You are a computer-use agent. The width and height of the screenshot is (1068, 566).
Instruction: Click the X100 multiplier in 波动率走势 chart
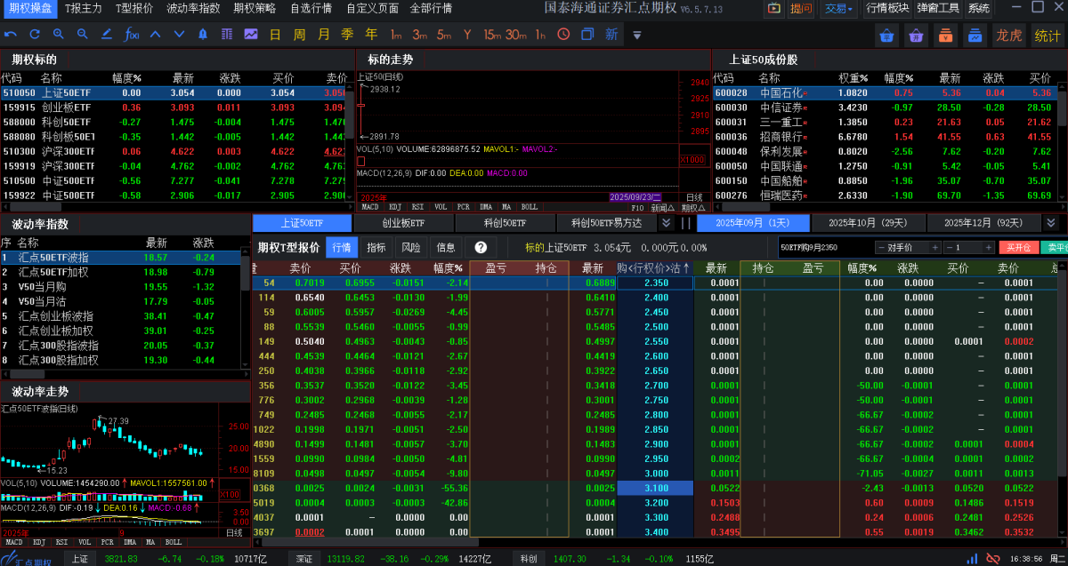point(229,494)
